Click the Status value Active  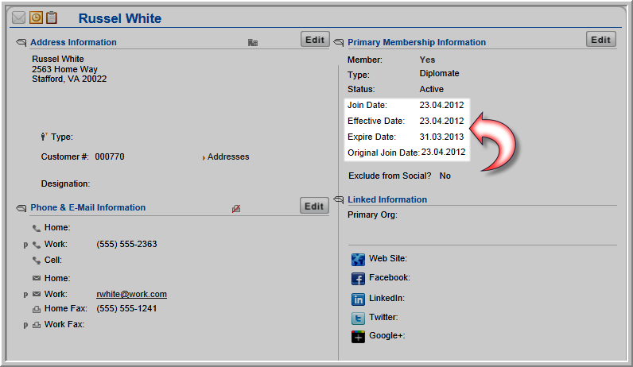pyautogui.click(x=431, y=89)
